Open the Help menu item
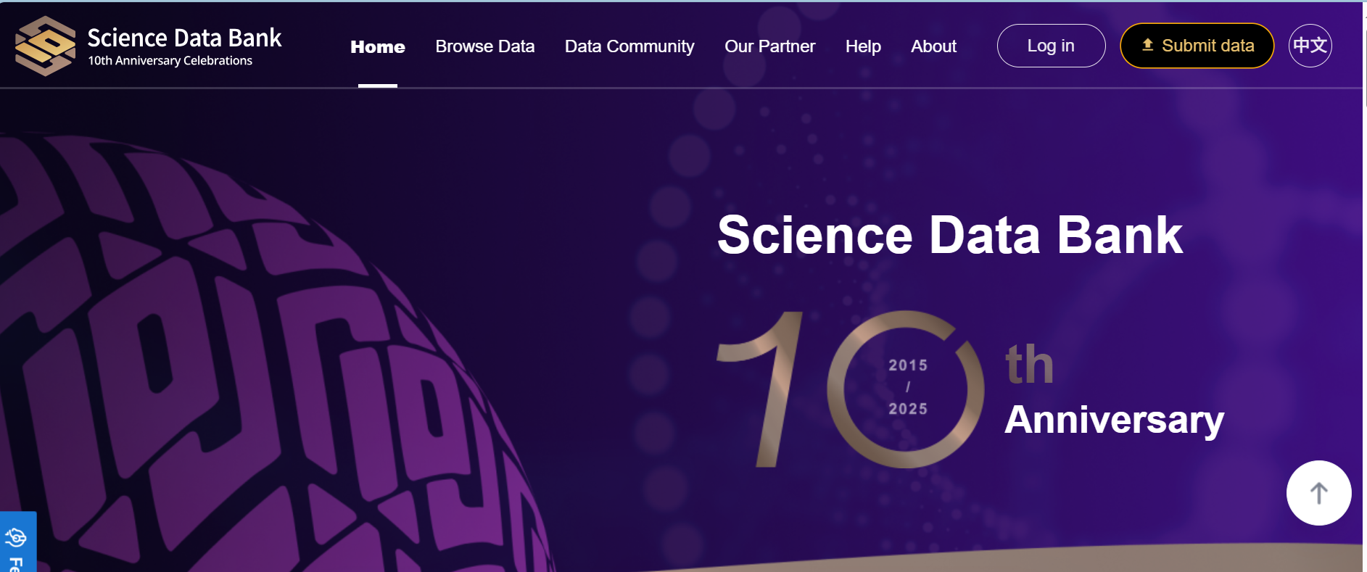The image size is (1367, 572). 863,46
